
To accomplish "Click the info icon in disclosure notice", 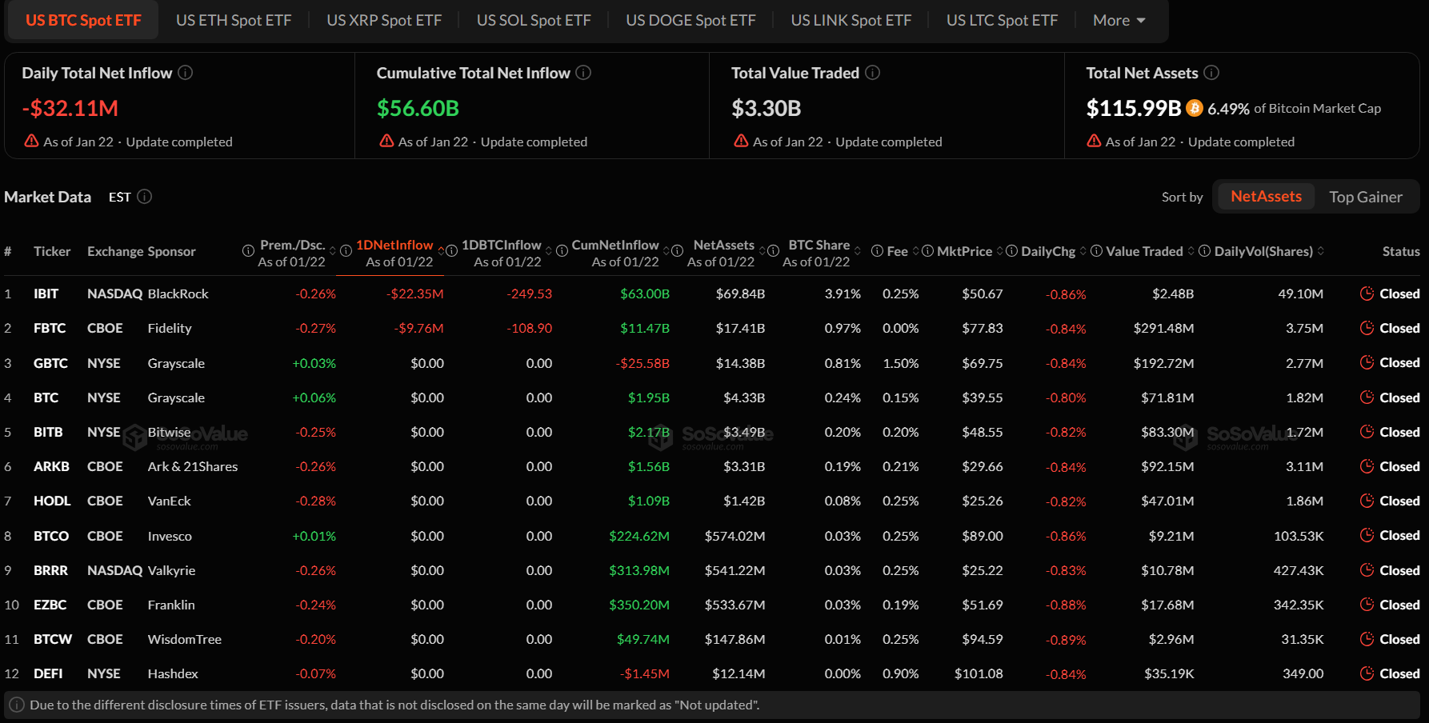I will pyautogui.click(x=17, y=705).
